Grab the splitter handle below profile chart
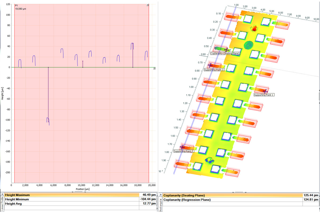320x213 pixels. tap(79, 192)
